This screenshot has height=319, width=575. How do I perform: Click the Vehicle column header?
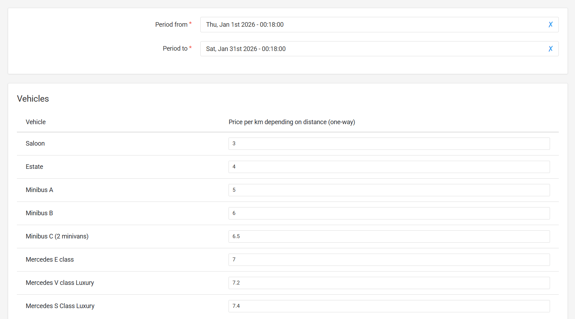36,122
